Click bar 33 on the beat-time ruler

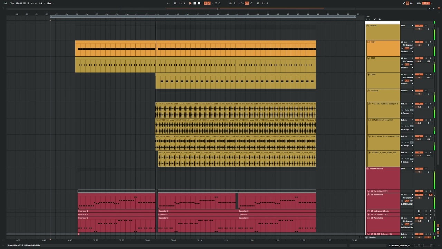(157, 14)
